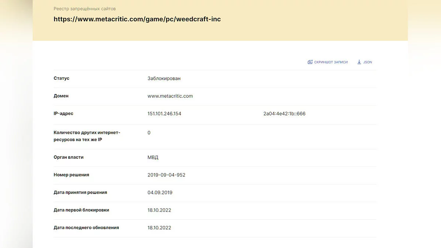Click the JSON download arrow icon
The image size is (441, 248).
click(x=359, y=62)
